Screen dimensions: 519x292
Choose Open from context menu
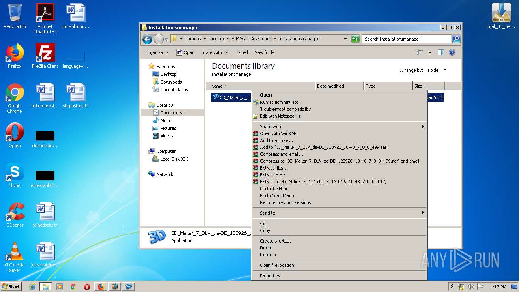[339, 95]
